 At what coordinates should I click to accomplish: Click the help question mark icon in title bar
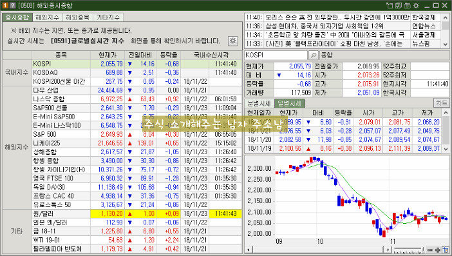(x=12, y=5)
